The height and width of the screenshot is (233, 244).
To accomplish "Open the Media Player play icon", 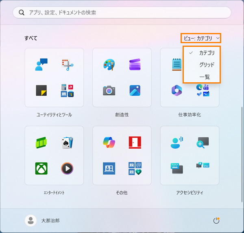I will 67,168.
